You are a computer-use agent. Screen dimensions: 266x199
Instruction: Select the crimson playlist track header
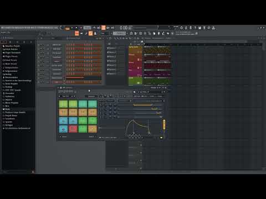pyautogui.click(x=135, y=65)
